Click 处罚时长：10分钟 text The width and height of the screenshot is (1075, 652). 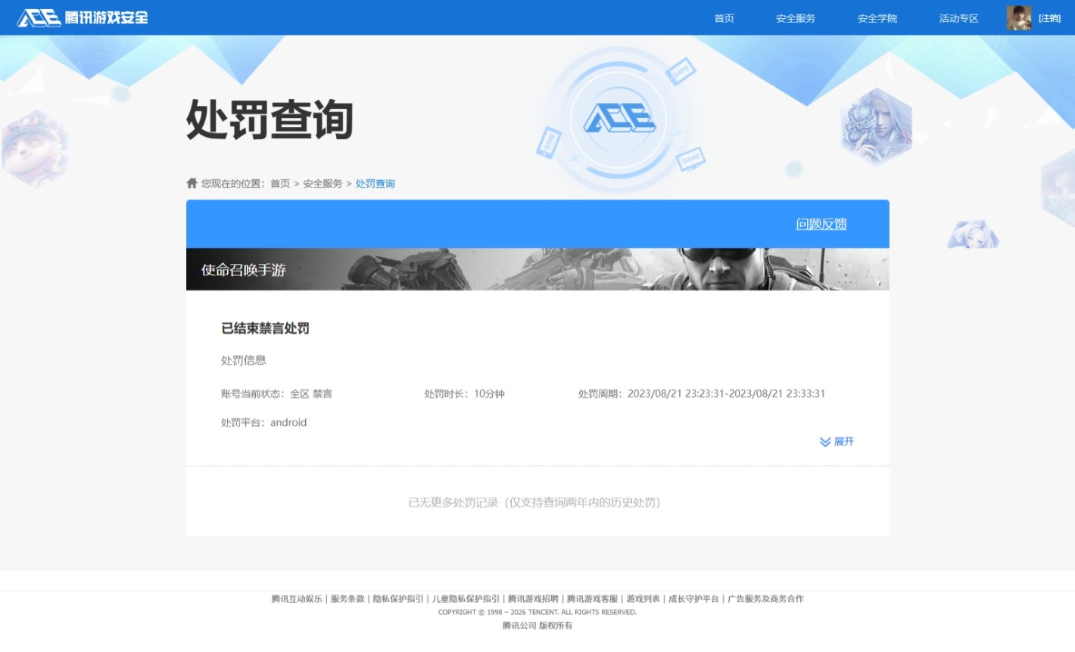tap(464, 394)
